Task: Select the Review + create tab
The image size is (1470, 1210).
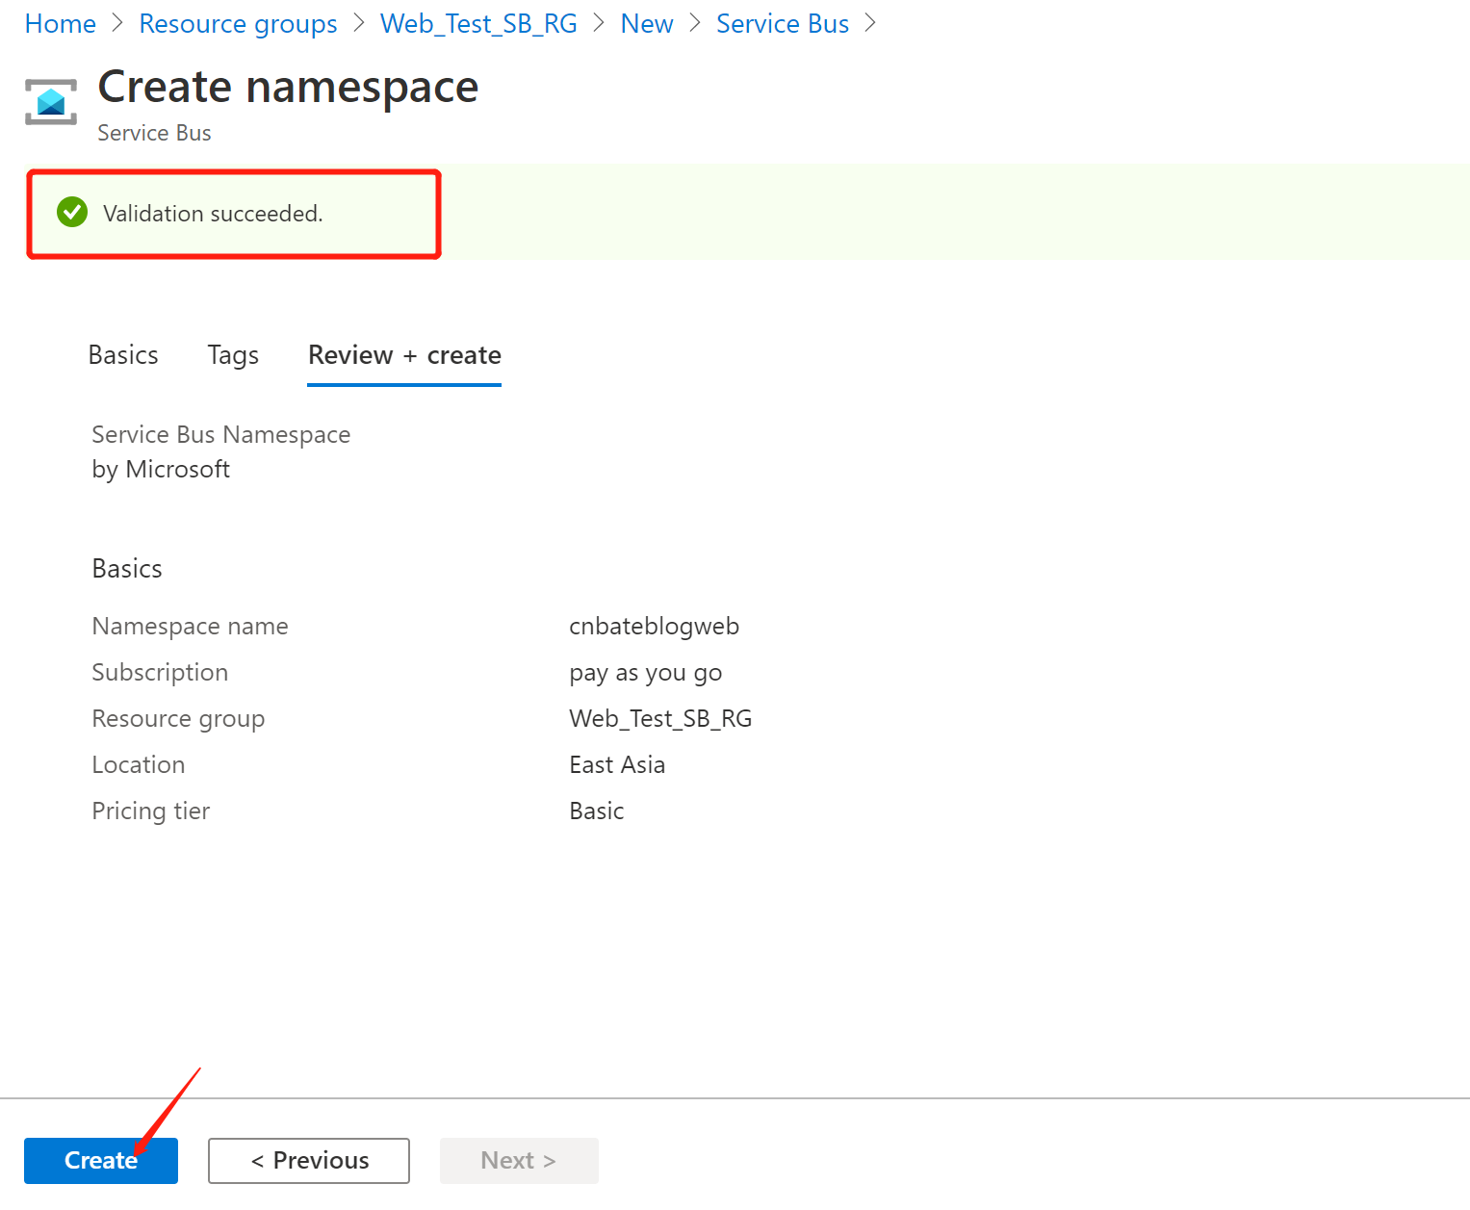Action: [x=404, y=355]
